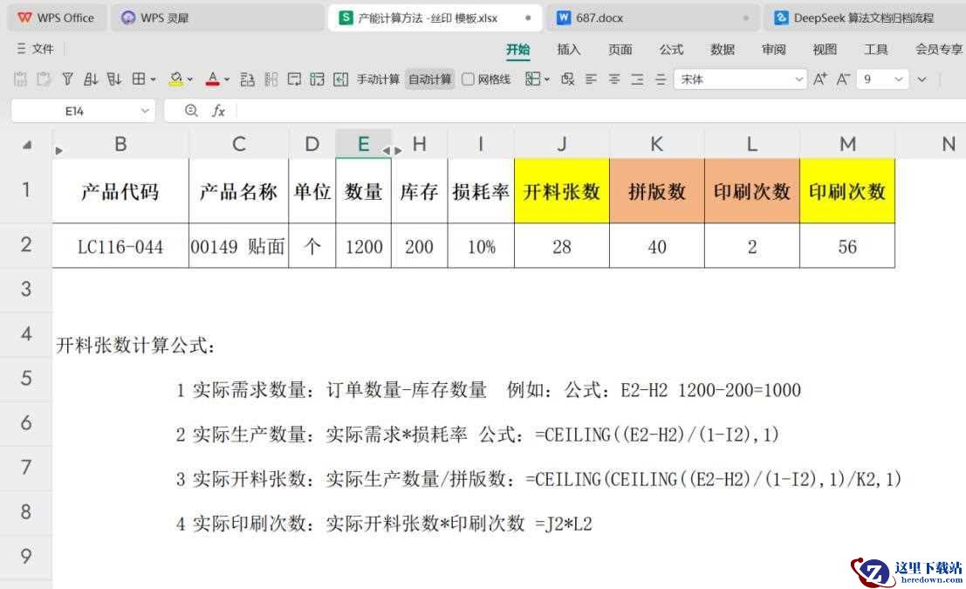Open the freeze panes dropdown arrow
966x589 pixels.
pyautogui.click(x=546, y=79)
